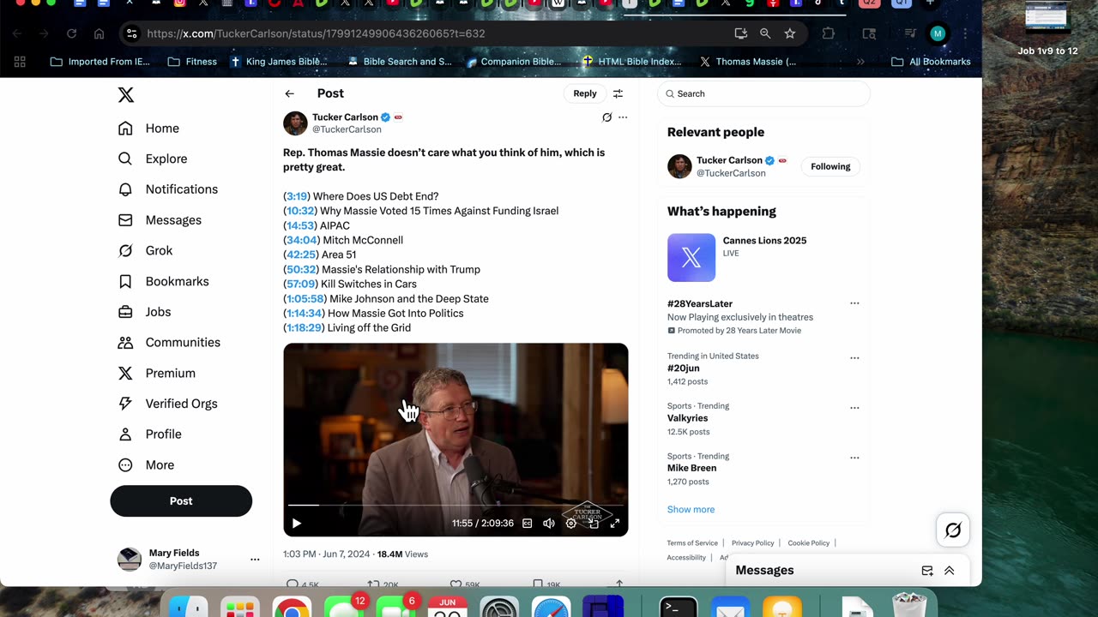Open more options for #28YearsLater
This screenshot has width=1098, height=617.
coord(854,303)
